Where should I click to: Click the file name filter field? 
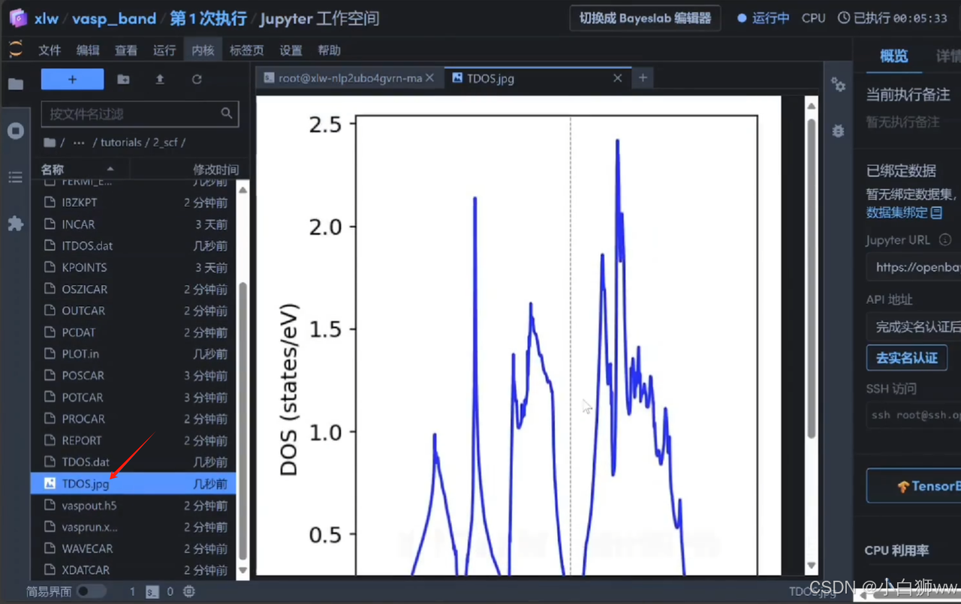click(140, 114)
